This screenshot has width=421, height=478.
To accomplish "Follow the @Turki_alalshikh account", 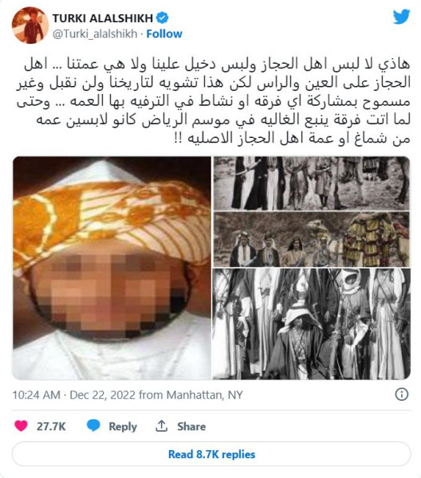I will coord(164,33).
